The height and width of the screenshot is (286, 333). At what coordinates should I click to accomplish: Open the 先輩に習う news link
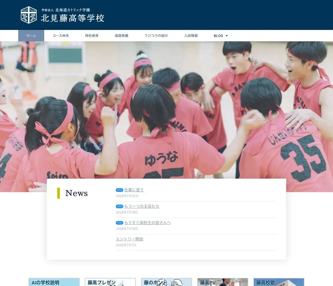pos(134,190)
